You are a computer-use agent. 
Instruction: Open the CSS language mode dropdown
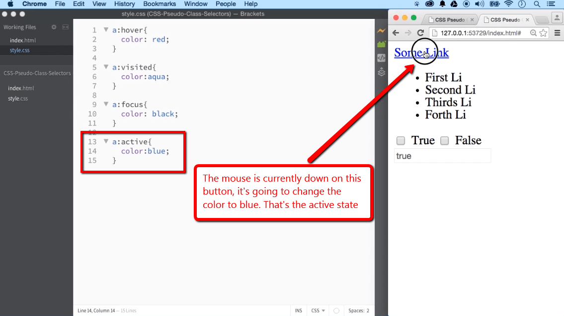317,310
